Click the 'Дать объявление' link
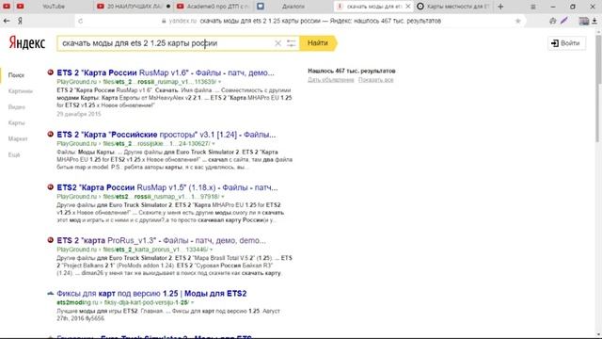Screen dimensions: 602x339 [330, 80]
